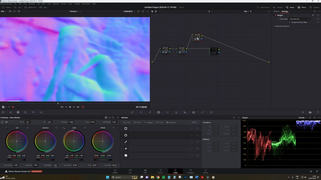
Task: Switch to the Settings tab
Action: click(x=285, y=12)
